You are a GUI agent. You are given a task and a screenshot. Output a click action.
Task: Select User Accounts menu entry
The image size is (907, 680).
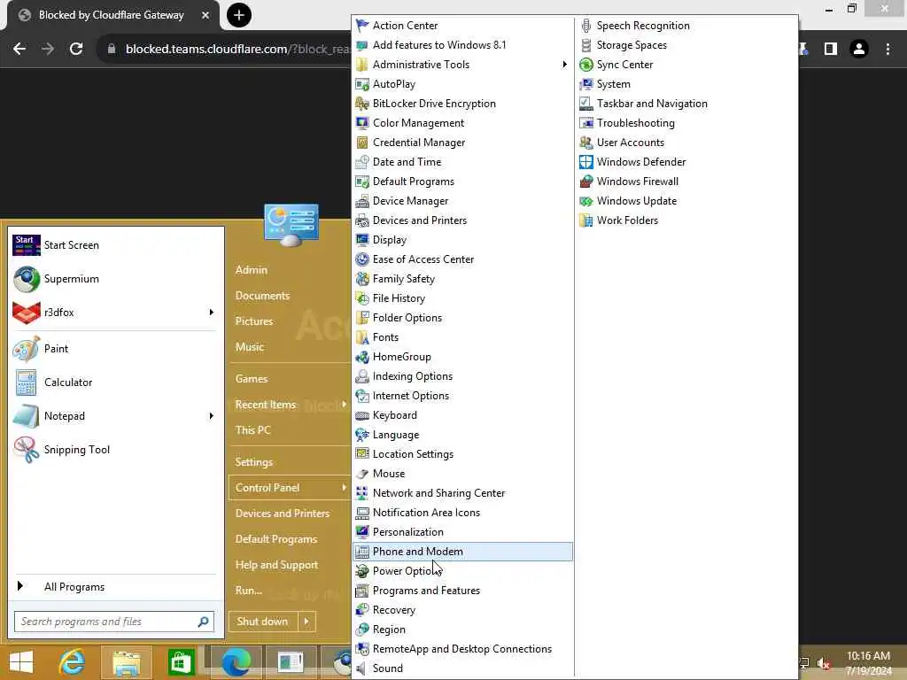tap(687, 143)
